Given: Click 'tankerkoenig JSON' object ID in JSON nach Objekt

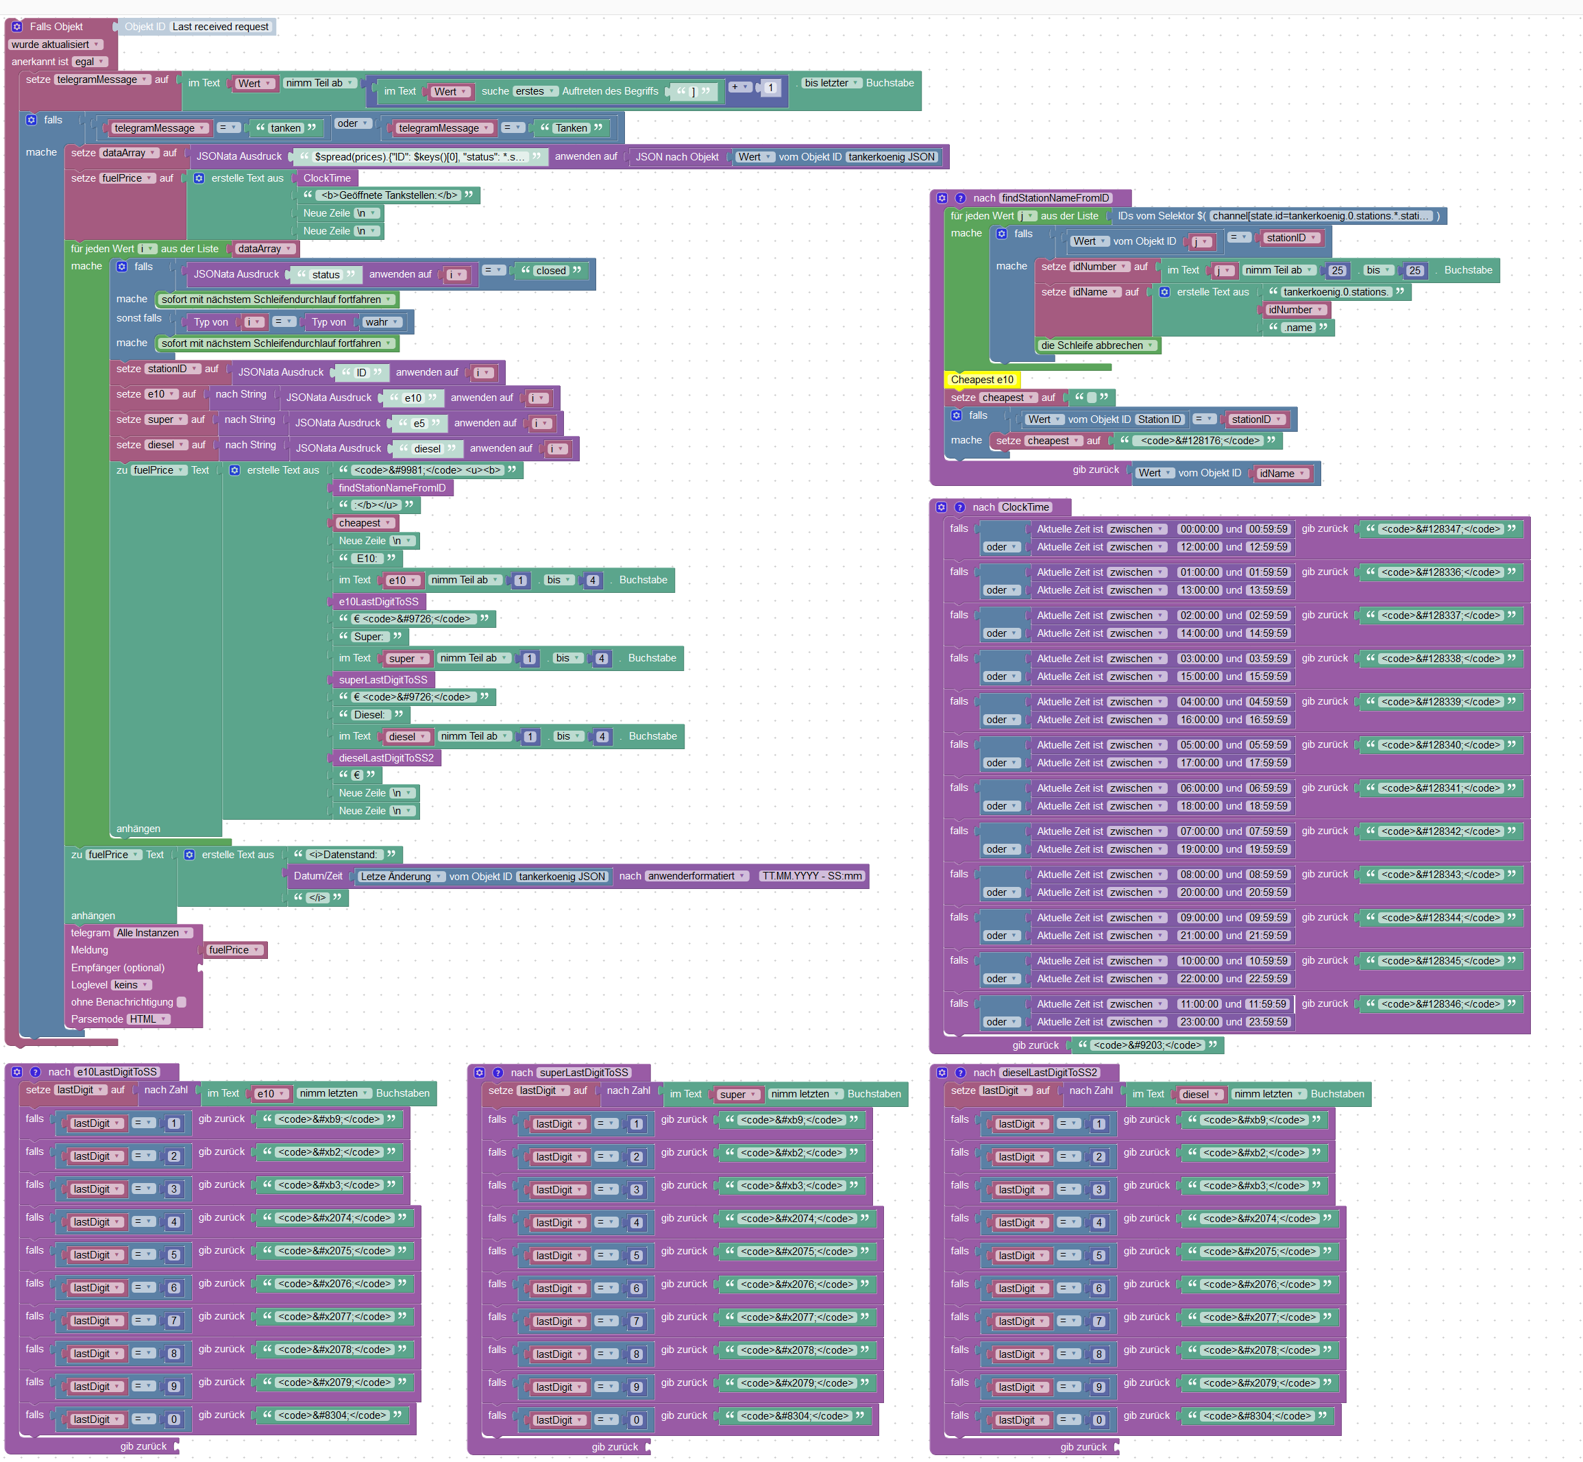Looking at the screenshot, I should (x=892, y=157).
